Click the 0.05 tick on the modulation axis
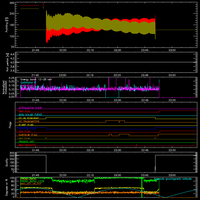The width and height of the screenshot is (200, 200). (11, 93)
